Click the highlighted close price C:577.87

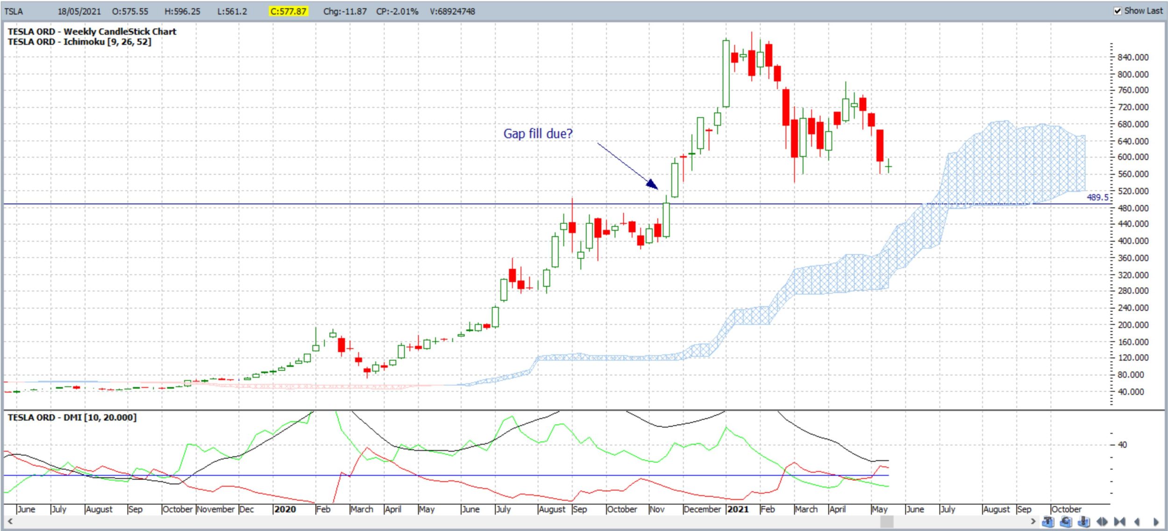point(288,11)
